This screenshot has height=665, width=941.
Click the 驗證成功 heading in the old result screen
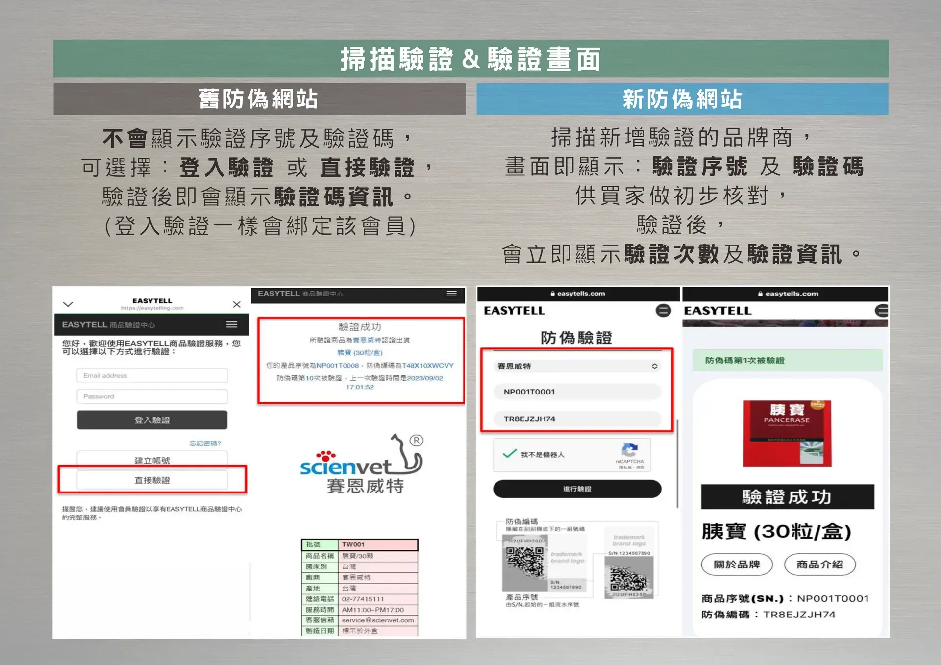pyautogui.click(x=360, y=327)
